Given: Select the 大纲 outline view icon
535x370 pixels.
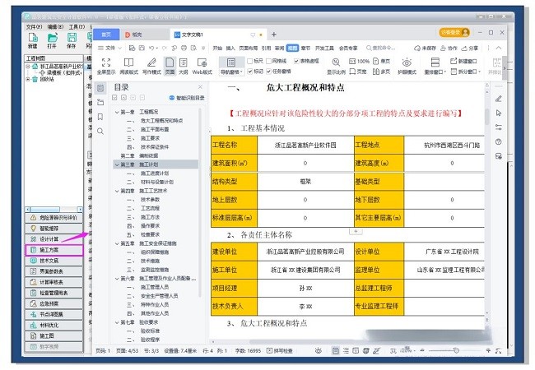Looking at the screenshot, I should click(184, 62).
